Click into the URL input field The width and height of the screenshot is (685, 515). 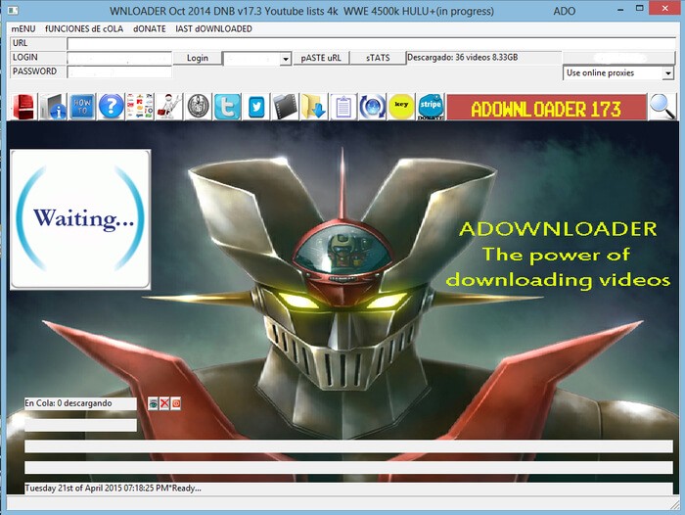(372, 44)
